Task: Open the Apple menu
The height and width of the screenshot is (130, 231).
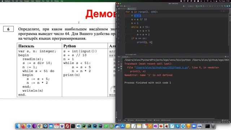Action: pos(2,1)
